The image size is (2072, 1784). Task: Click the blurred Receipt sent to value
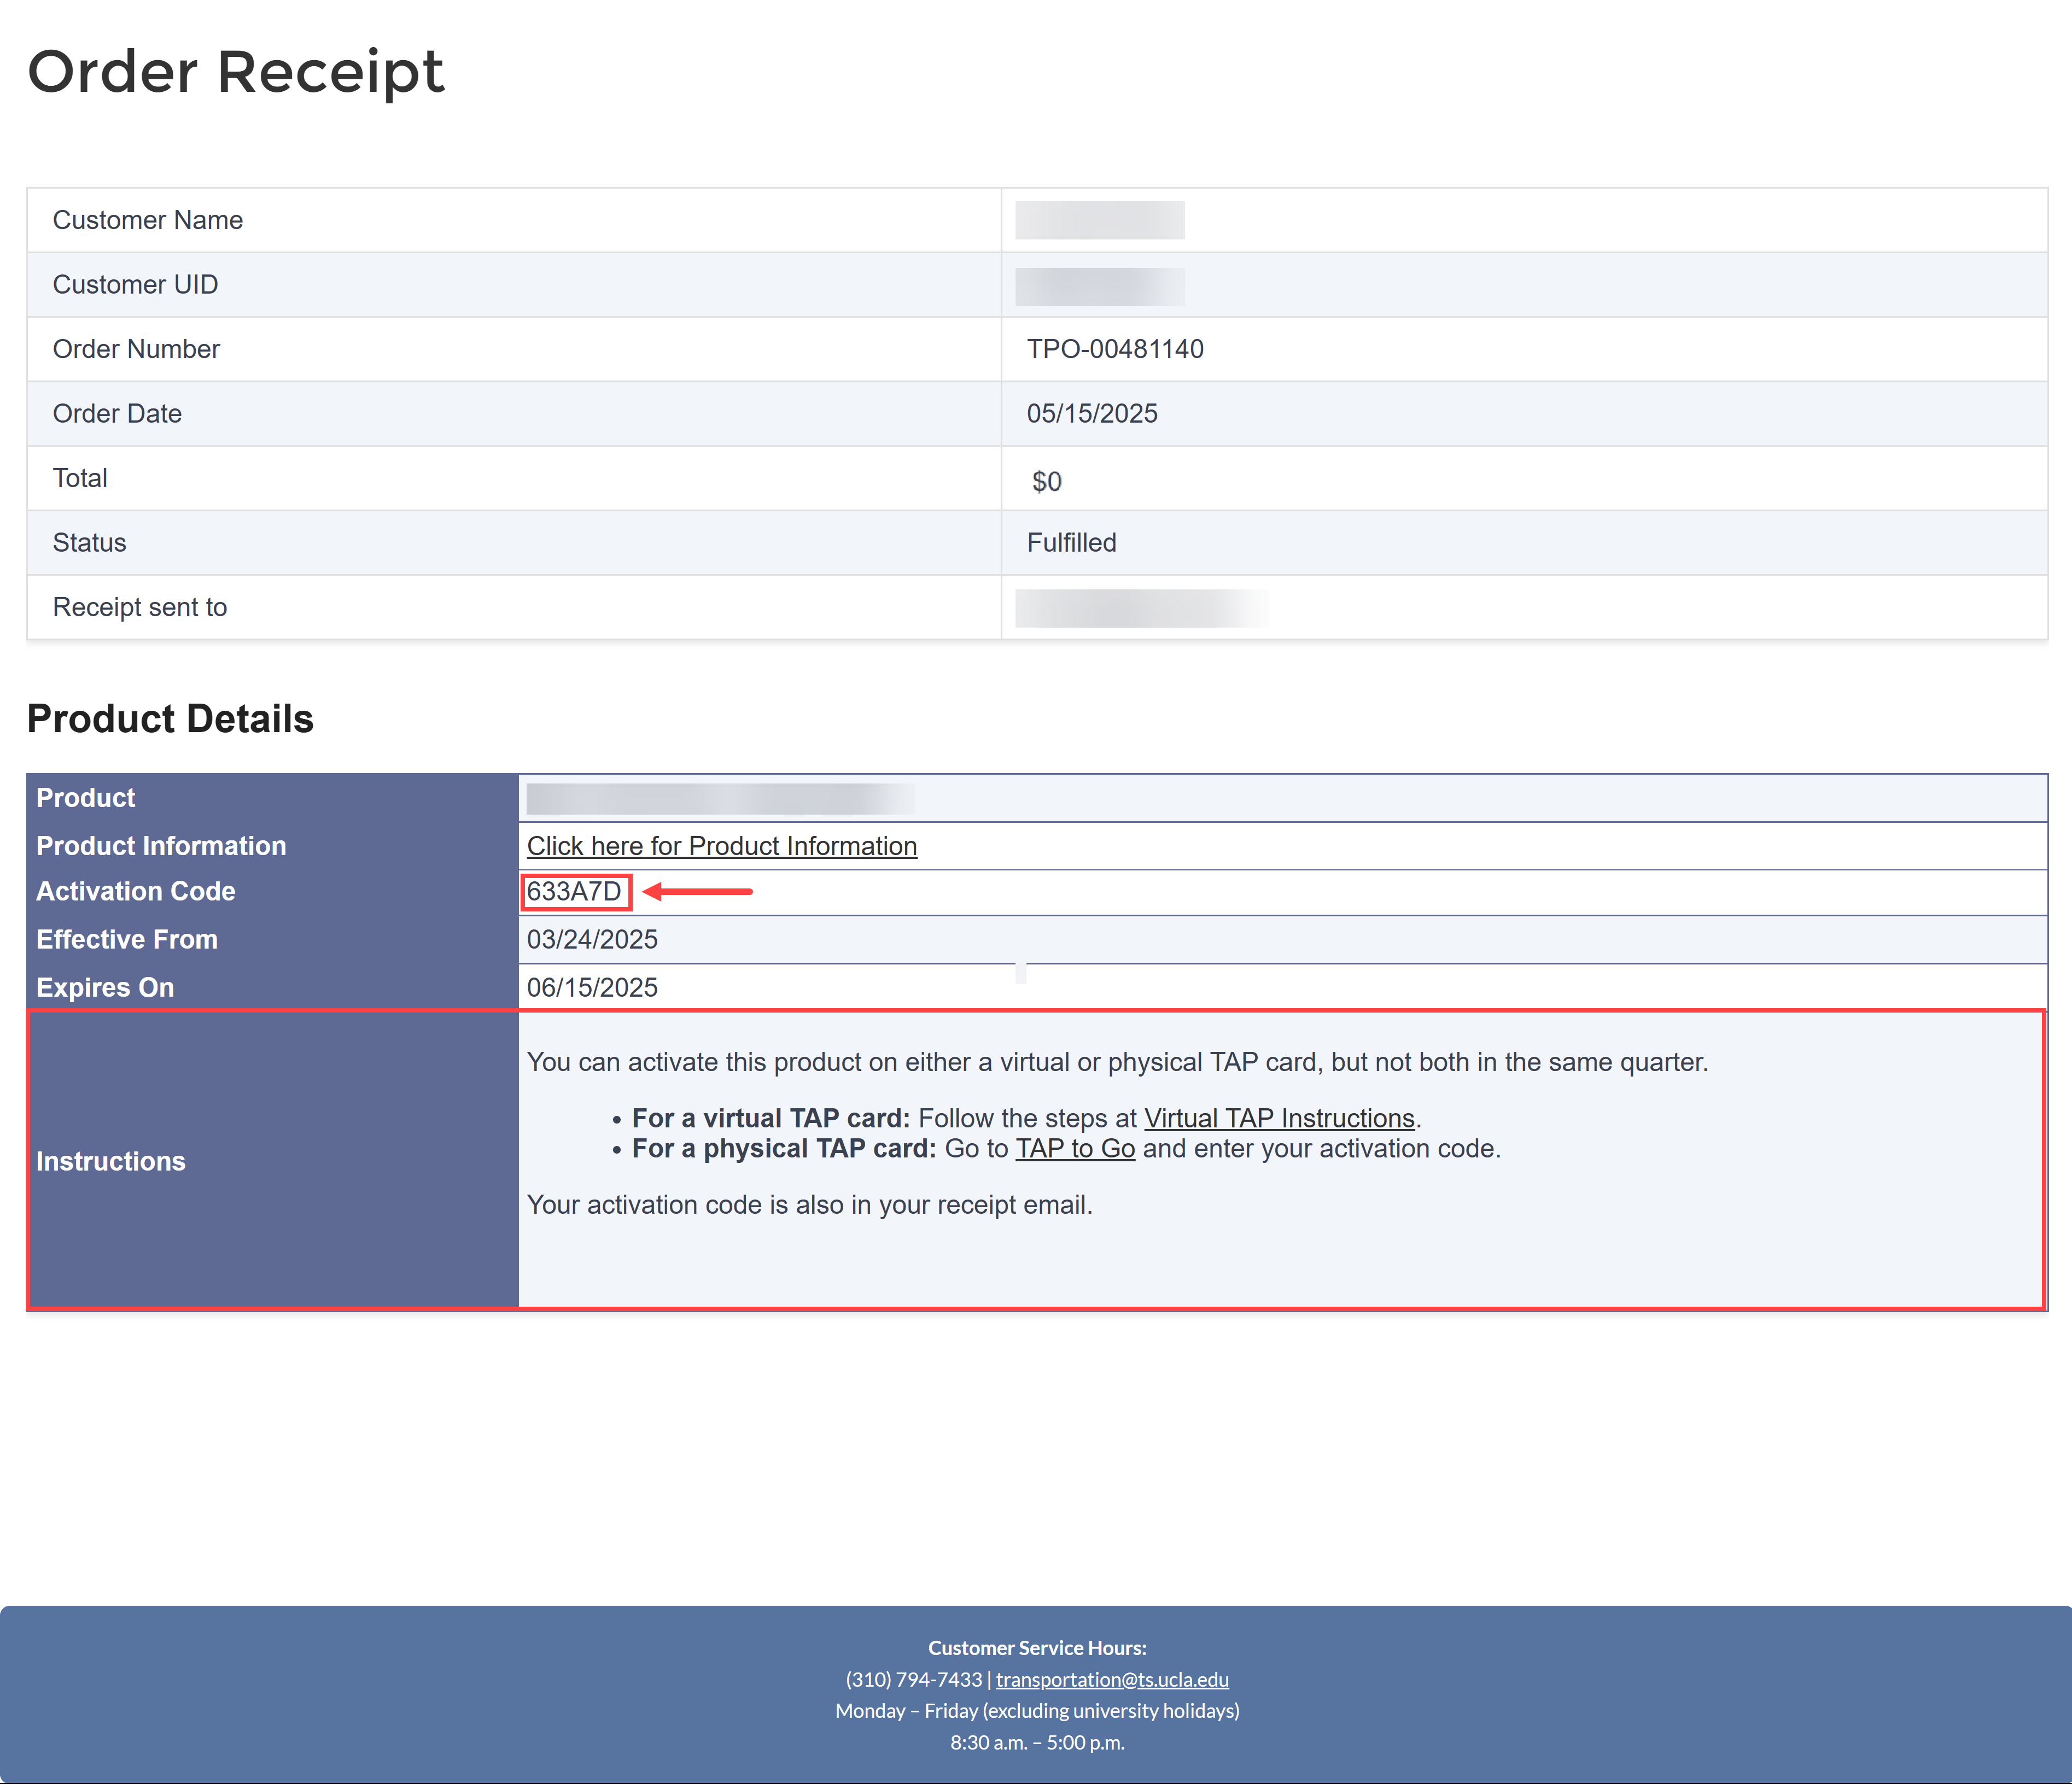point(1140,608)
